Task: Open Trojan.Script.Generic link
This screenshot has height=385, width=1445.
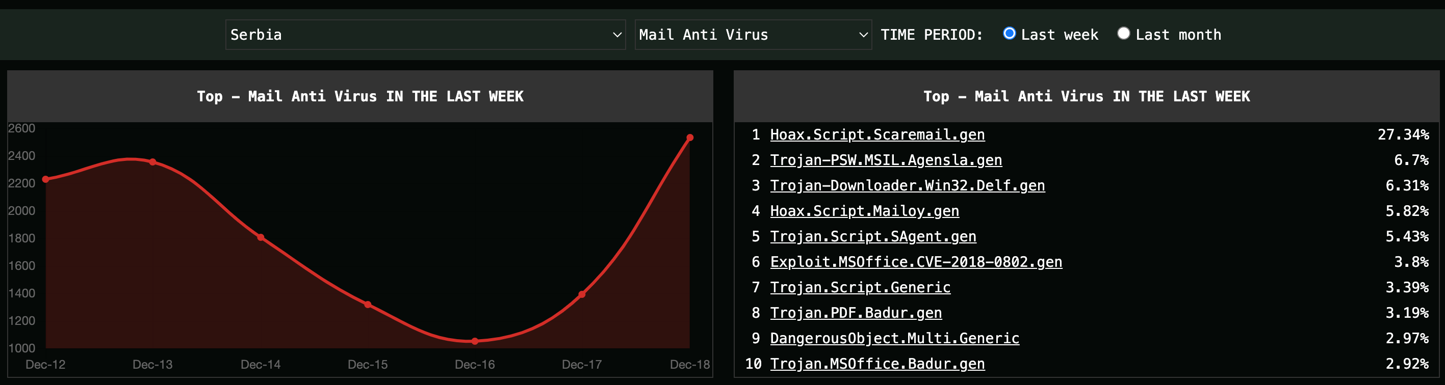Action: point(860,288)
